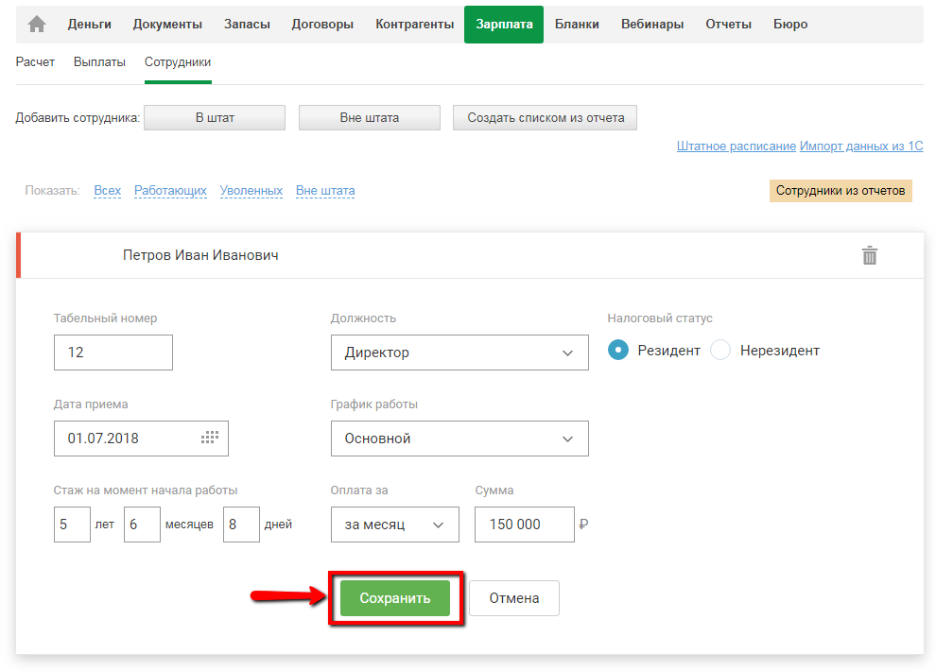Screen dimensions: 936x671
Task: Add employee via В штат button
Action: [215, 118]
